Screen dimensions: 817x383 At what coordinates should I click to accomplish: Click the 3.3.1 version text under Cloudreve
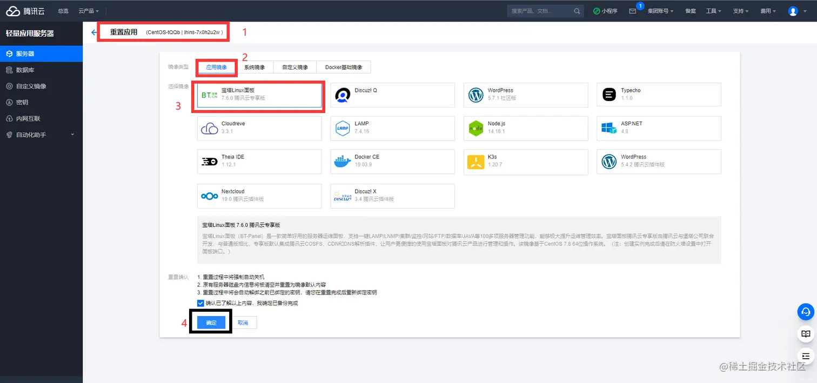tap(227, 131)
